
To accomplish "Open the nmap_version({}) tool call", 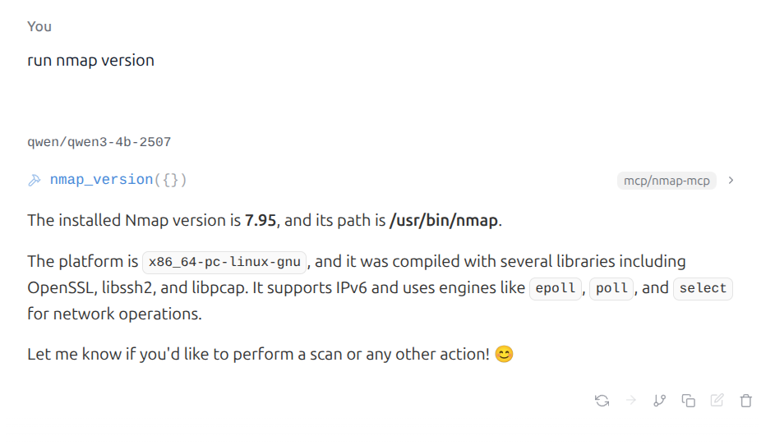I will click(x=118, y=180).
